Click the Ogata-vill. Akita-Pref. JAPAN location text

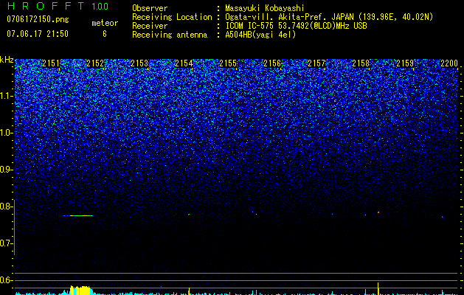click(329, 17)
